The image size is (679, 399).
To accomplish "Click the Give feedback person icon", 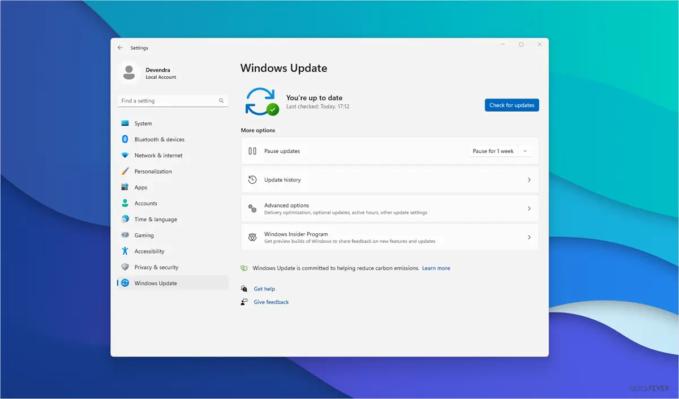I will [x=244, y=302].
